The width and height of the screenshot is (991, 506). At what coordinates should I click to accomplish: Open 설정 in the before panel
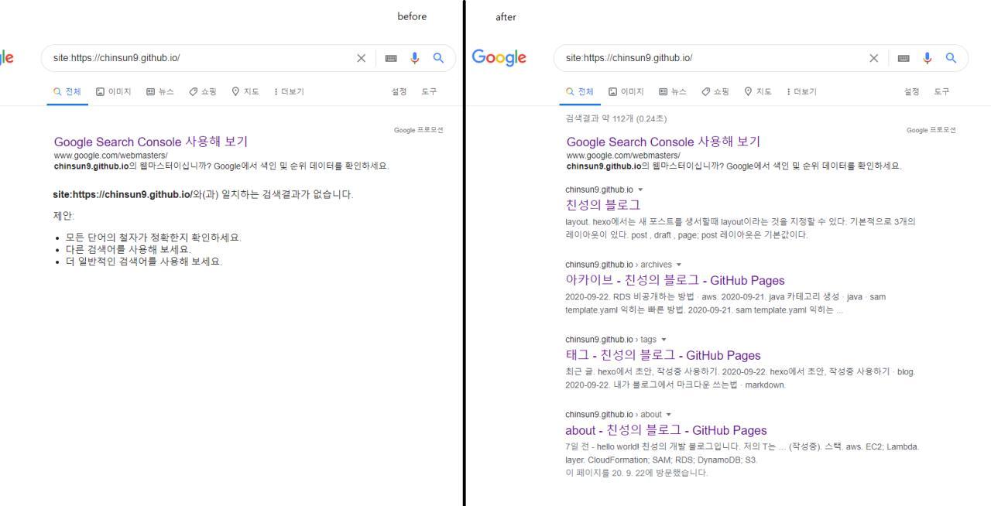click(x=399, y=91)
